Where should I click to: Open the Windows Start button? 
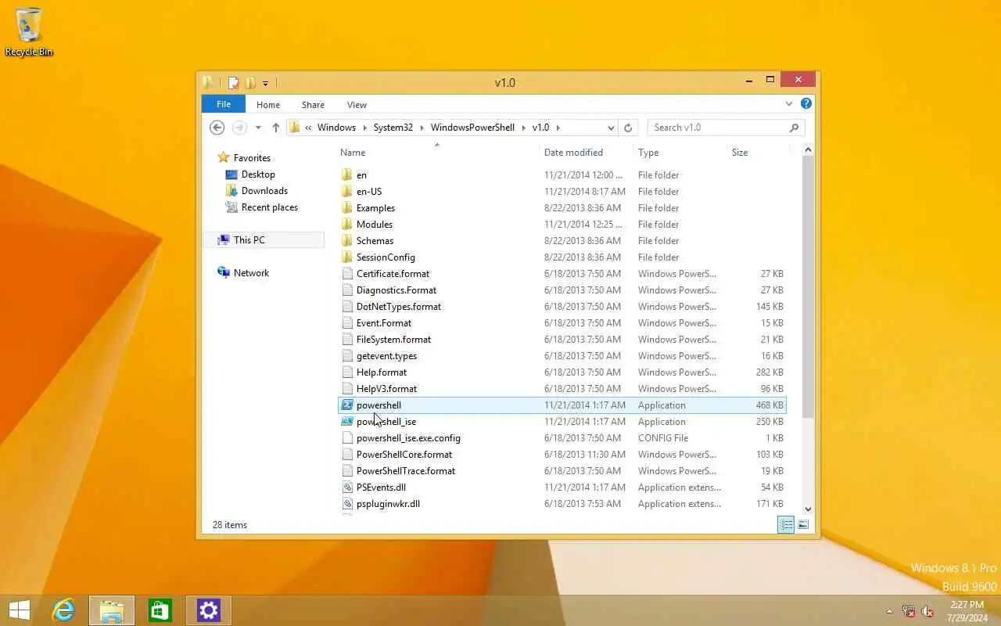(x=20, y=610)
